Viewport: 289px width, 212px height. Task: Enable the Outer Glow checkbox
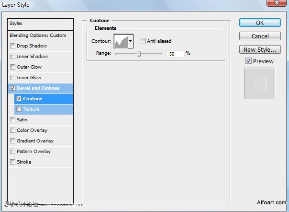[x=12, y=67]
